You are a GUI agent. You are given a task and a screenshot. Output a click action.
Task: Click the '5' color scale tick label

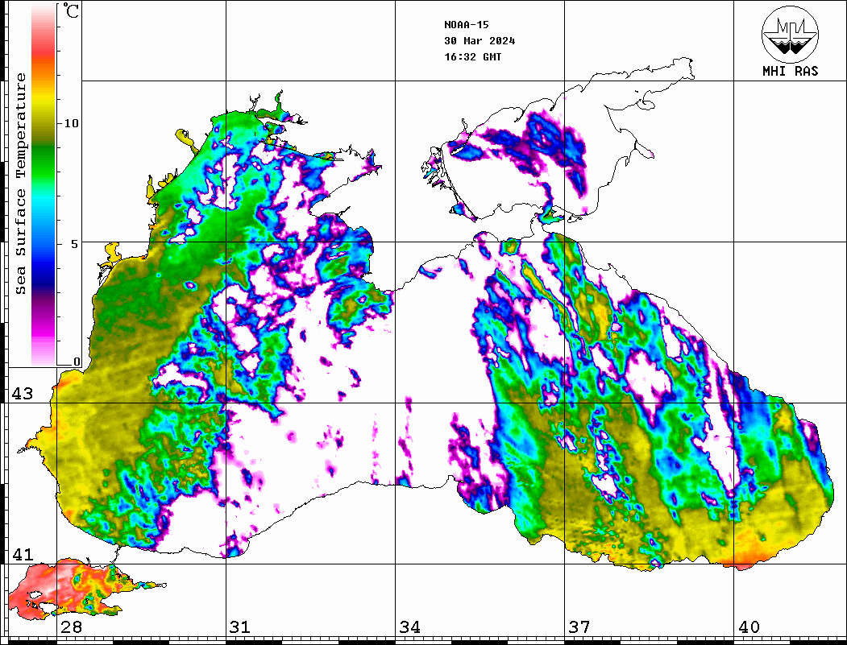coord(75,244)
